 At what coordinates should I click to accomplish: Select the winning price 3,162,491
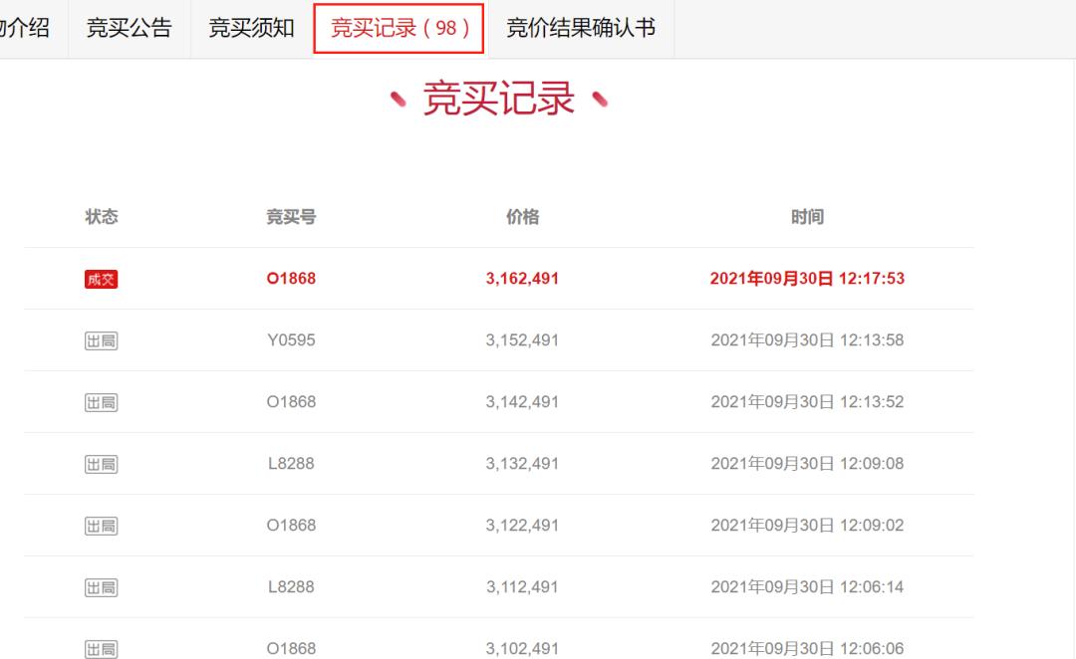(522, 279)
